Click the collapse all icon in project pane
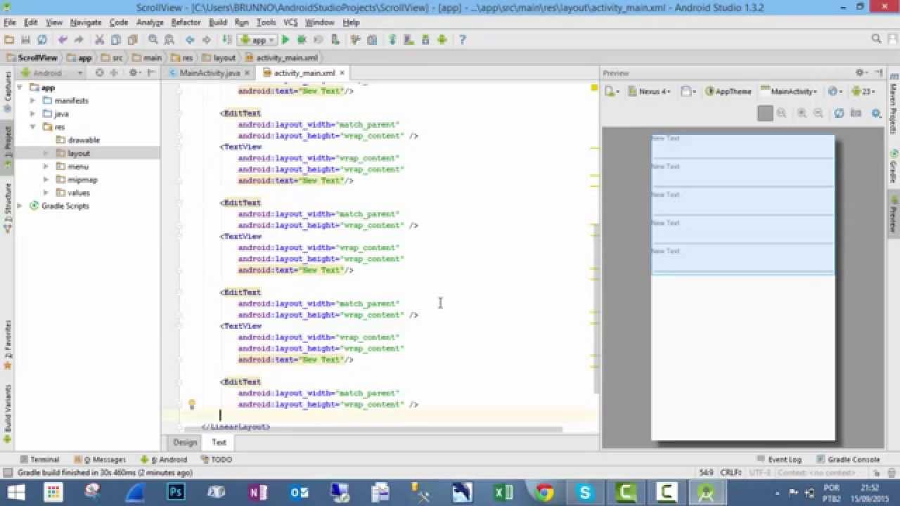 click(x=115, y=73)
